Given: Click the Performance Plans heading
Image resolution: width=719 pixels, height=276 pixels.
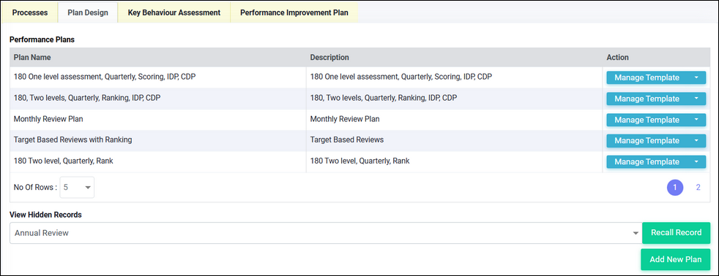Looking at the screenshot, I should point(42,39).
